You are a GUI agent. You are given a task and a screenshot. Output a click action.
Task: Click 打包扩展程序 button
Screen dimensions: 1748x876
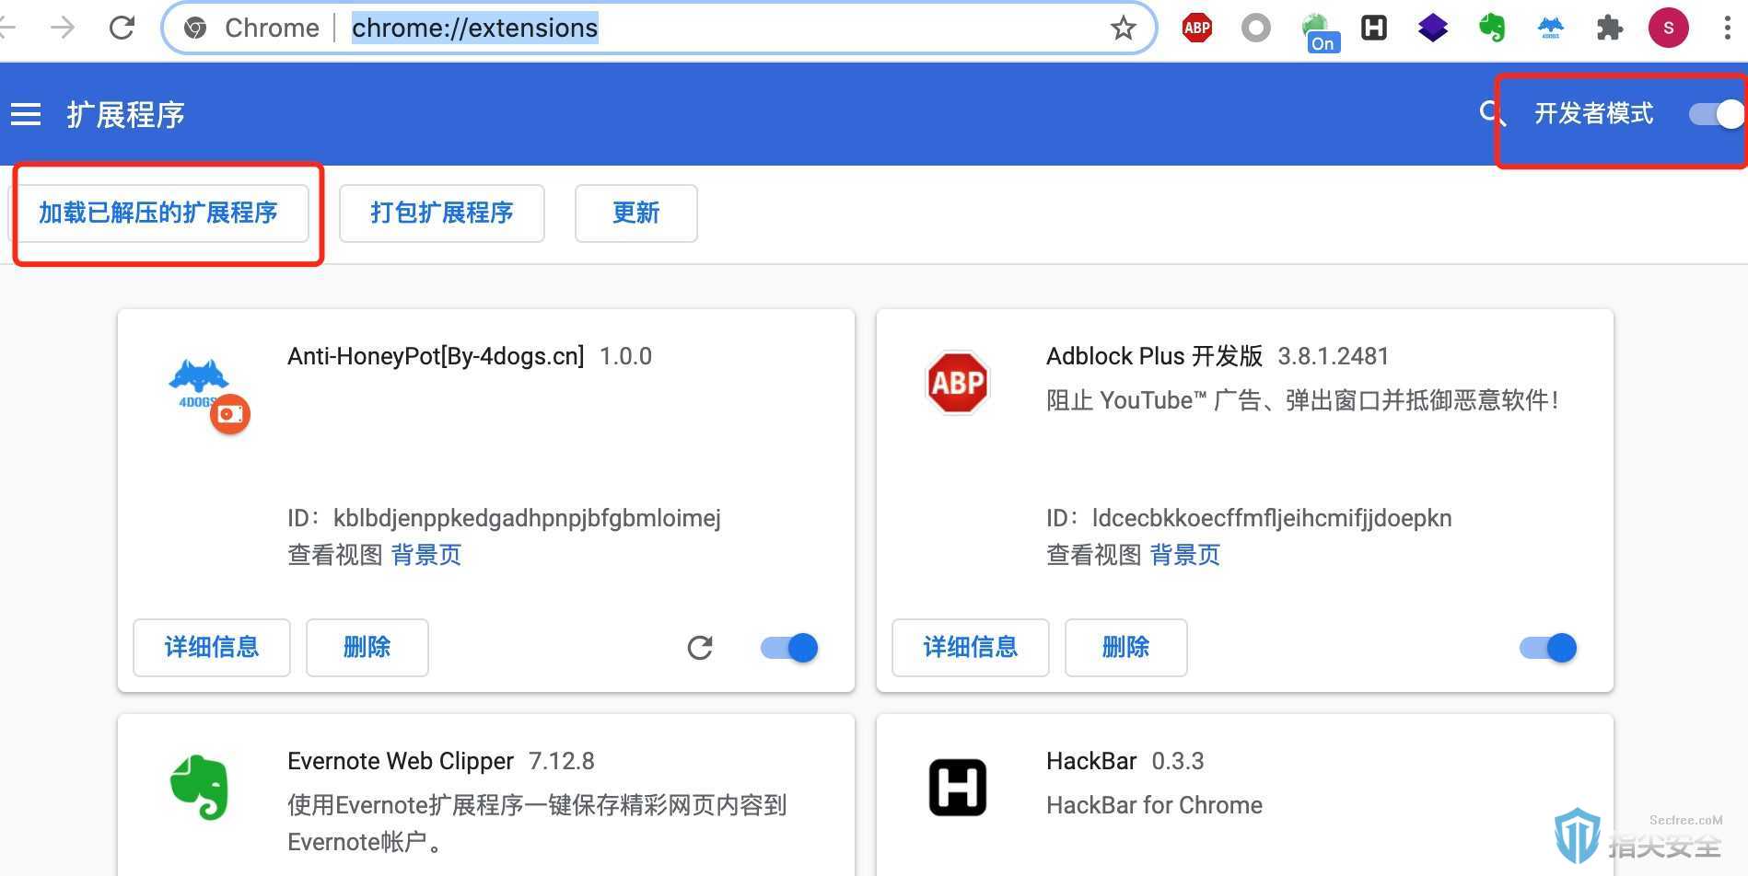click(x=442, y=213)
